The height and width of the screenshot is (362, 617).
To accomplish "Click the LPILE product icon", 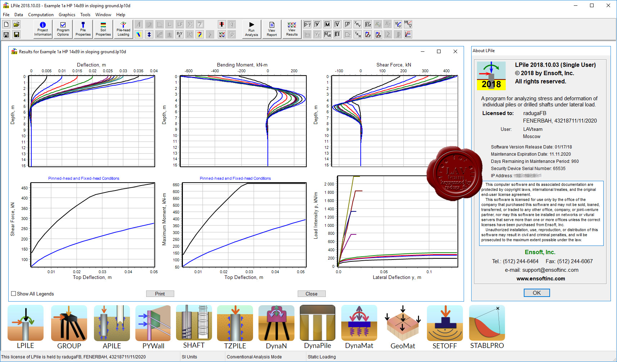I will coord(26,323).
